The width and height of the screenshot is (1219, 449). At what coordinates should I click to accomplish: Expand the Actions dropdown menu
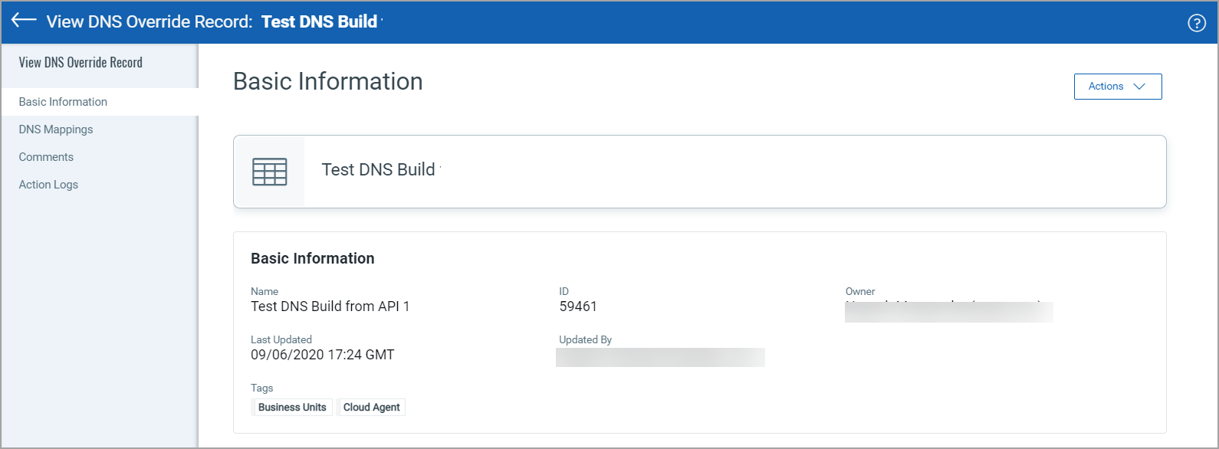(x=1117, y=87)
